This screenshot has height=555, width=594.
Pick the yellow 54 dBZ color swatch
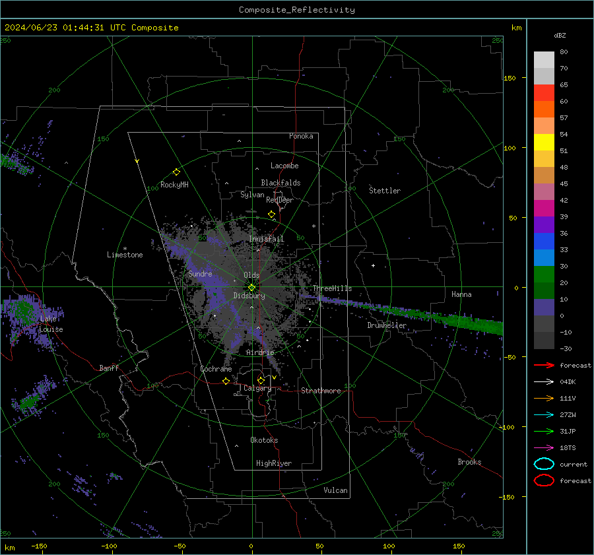(x=544, y=142)
